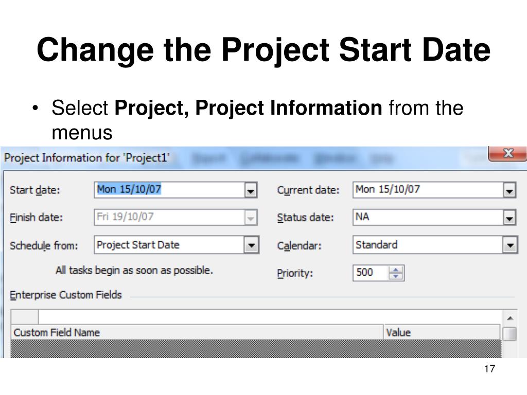
Task: Open the Current date dropdown arrow
Action: pos(509,190)
